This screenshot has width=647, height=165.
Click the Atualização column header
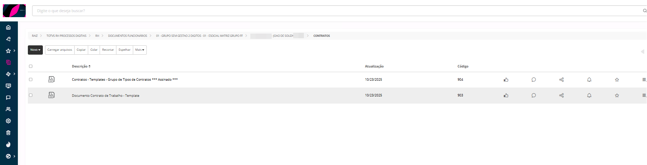374,66
